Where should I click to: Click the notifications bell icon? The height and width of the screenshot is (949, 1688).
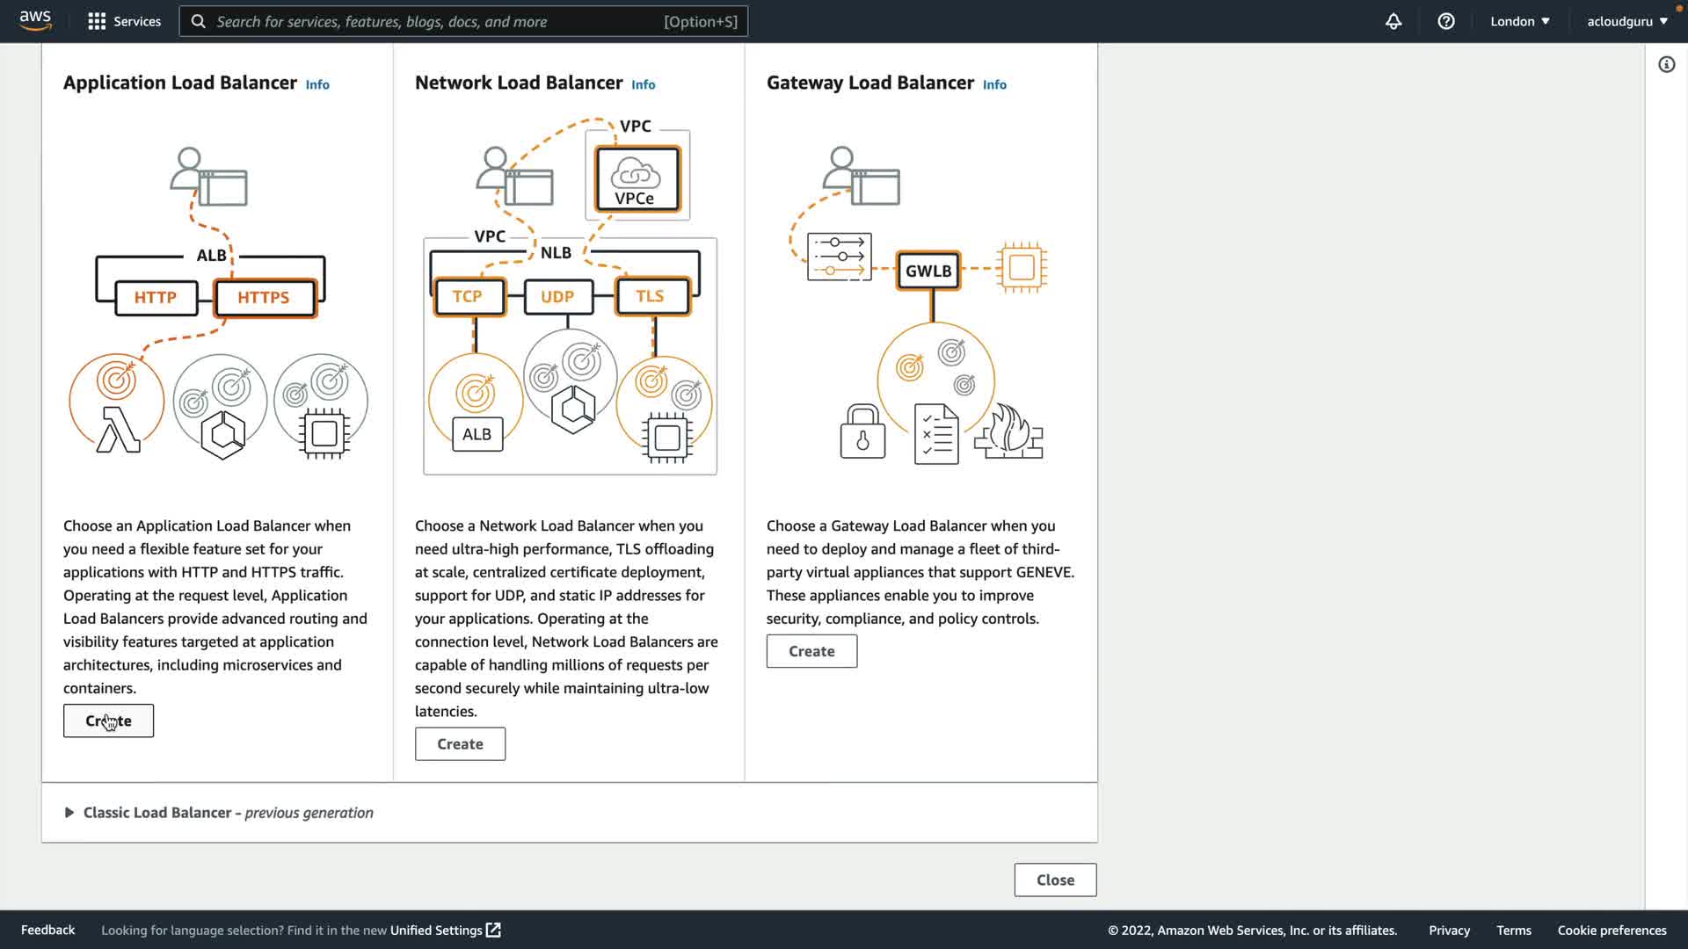[1393, 21]
